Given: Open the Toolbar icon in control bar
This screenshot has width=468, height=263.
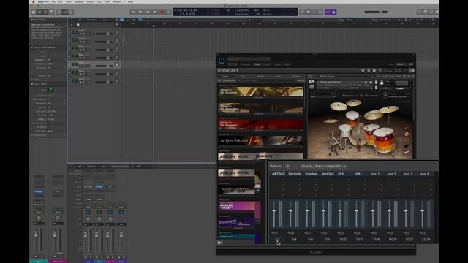Looking at the screenshot, I should tap(51, 12).
